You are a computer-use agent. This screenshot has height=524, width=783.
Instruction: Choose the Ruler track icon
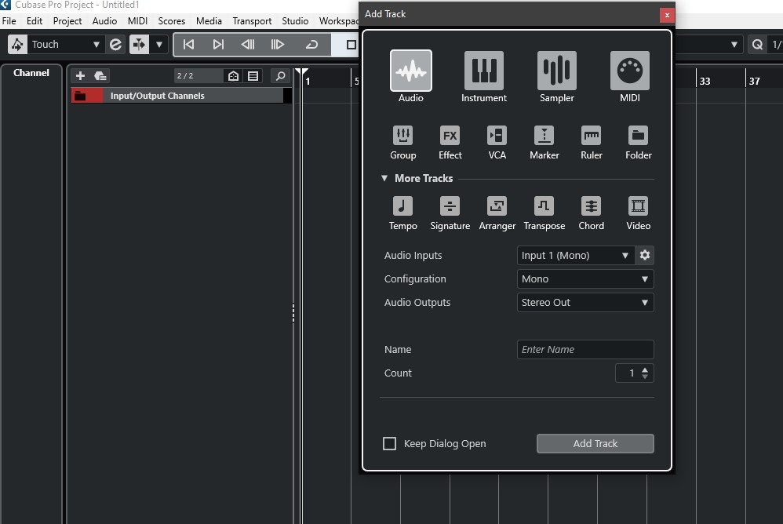pyautogui.click(x=592, y=135)
